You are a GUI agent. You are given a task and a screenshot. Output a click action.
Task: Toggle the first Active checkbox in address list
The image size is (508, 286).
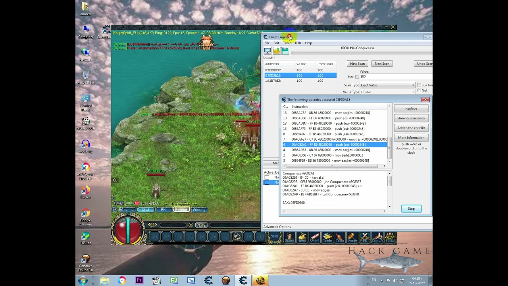pyautogui.click(x=267, y=178)
